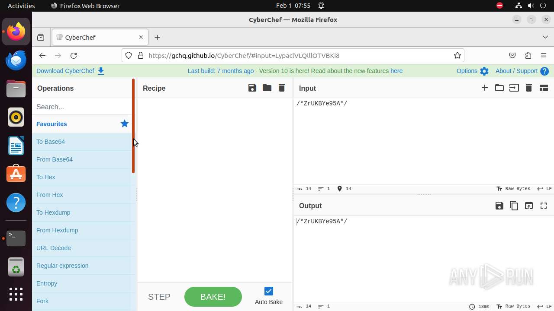Image resolution: width=554 pixels, height=311 pixels.
Task: Click the STEP button
Action: point(159,297)
